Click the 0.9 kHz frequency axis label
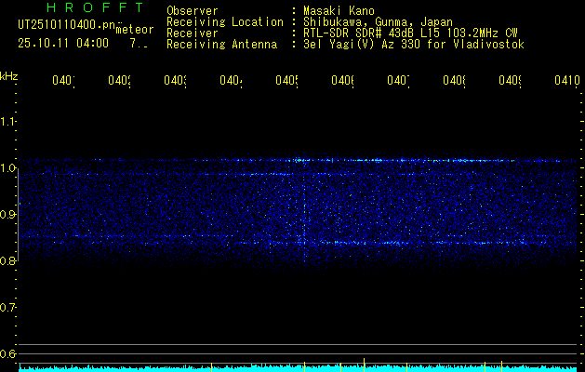 click(x=8, y=215)
